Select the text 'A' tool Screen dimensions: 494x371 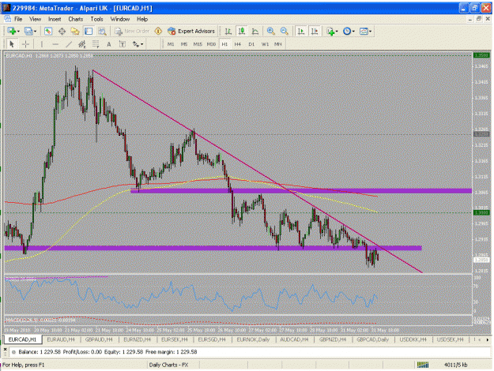pyautogui.click(x=109, y=44)
